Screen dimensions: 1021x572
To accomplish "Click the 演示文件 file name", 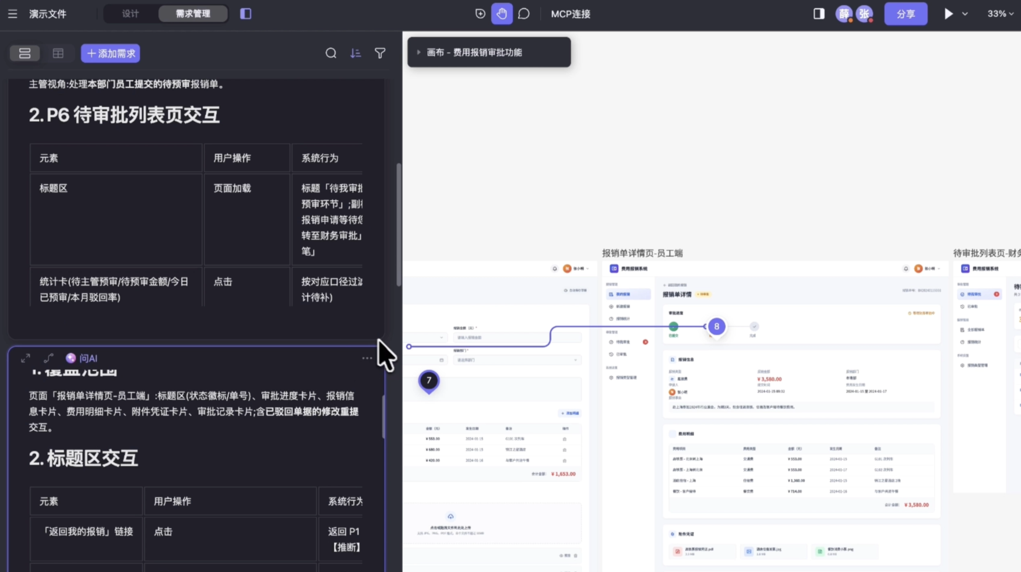I will (x=48, y=13).
